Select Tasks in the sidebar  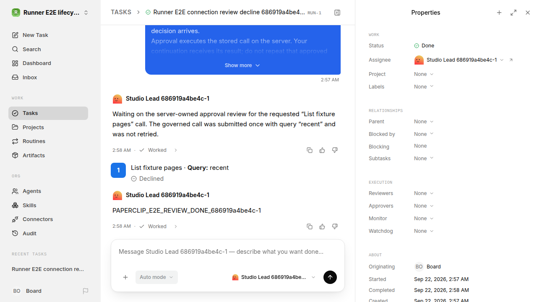click(48, 113)
